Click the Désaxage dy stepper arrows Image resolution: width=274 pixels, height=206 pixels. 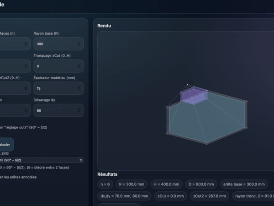click(x=79, y=110)
